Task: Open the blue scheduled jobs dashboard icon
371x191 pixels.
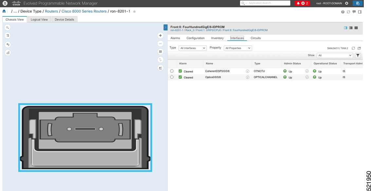Action: pyautogui.click(x=358, y=3)
